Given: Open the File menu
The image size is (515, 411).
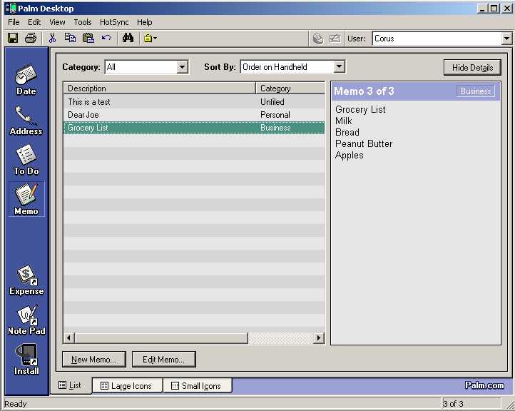Looking at the screenshot, I should pos(14,22).
